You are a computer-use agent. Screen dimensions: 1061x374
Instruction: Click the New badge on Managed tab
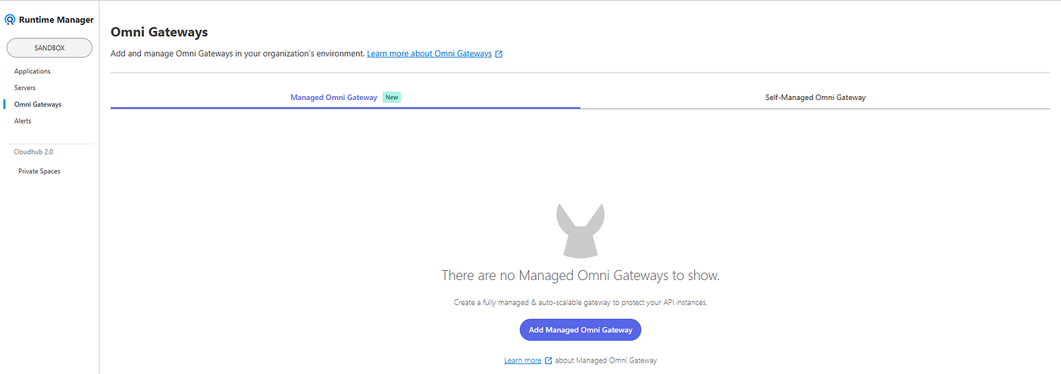pyautogui.click(x=392, y=98)
